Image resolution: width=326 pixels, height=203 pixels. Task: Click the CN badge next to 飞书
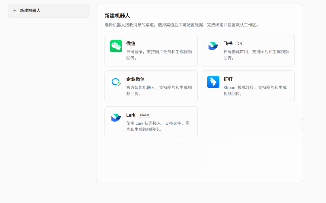pos(239,44)
